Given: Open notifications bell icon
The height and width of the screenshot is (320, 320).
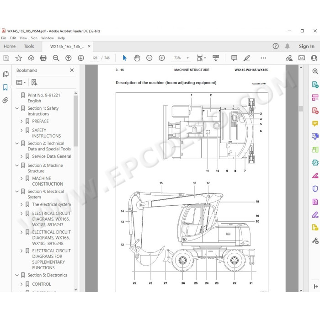Looking at the screenshot, I should pos(288,46).
